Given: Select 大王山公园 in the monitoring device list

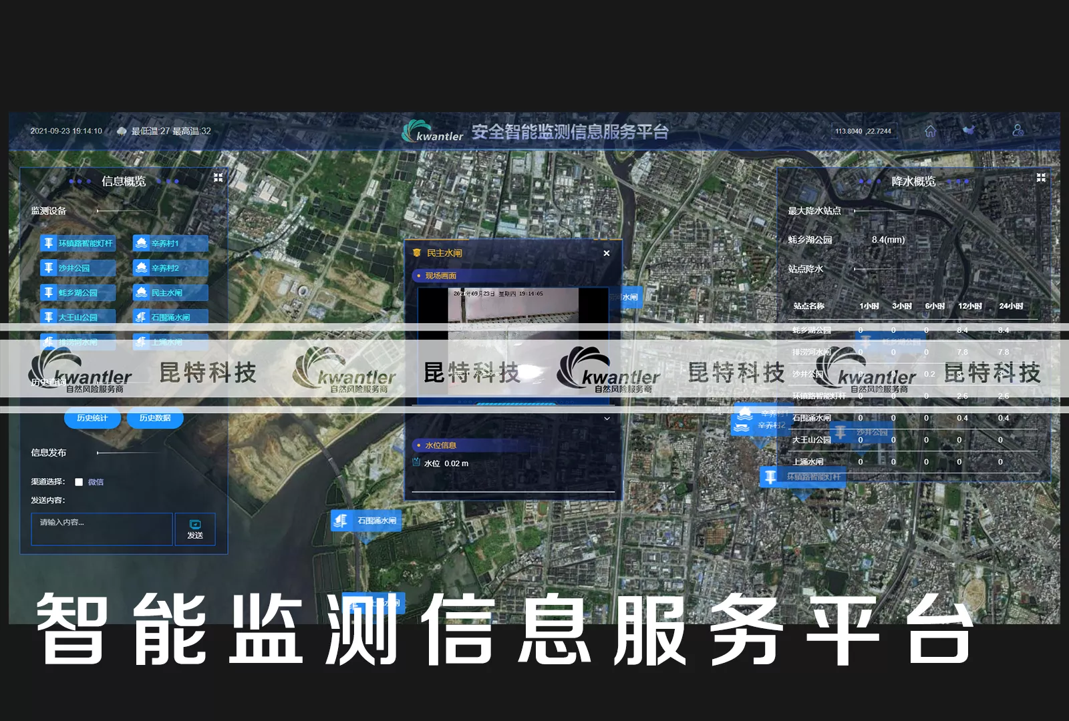Looking at the screenshot, I should [x=78, y=317].
